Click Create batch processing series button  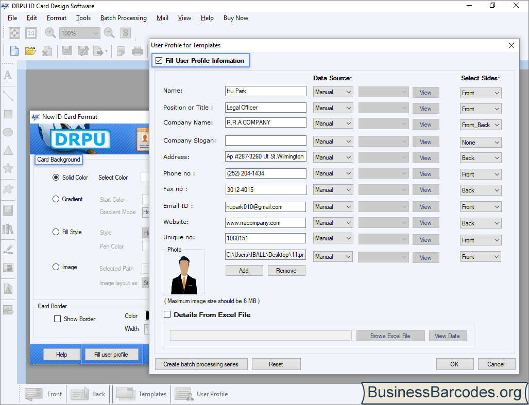point(201,364)
